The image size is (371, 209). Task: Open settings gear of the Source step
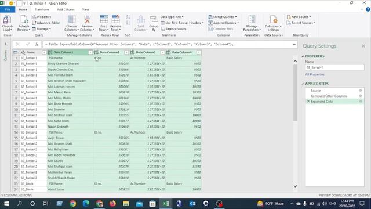pos(361,91)
